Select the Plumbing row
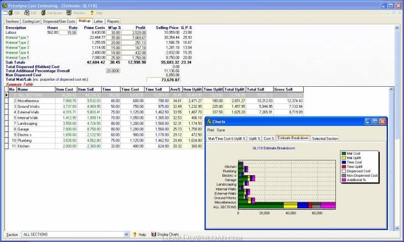The height and width of the screenshot is (242, 404). (x=105, y=140)
